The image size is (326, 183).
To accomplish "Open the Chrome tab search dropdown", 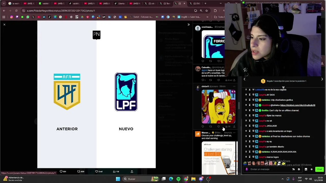I will pyautogui.click(x=4, y=4).
